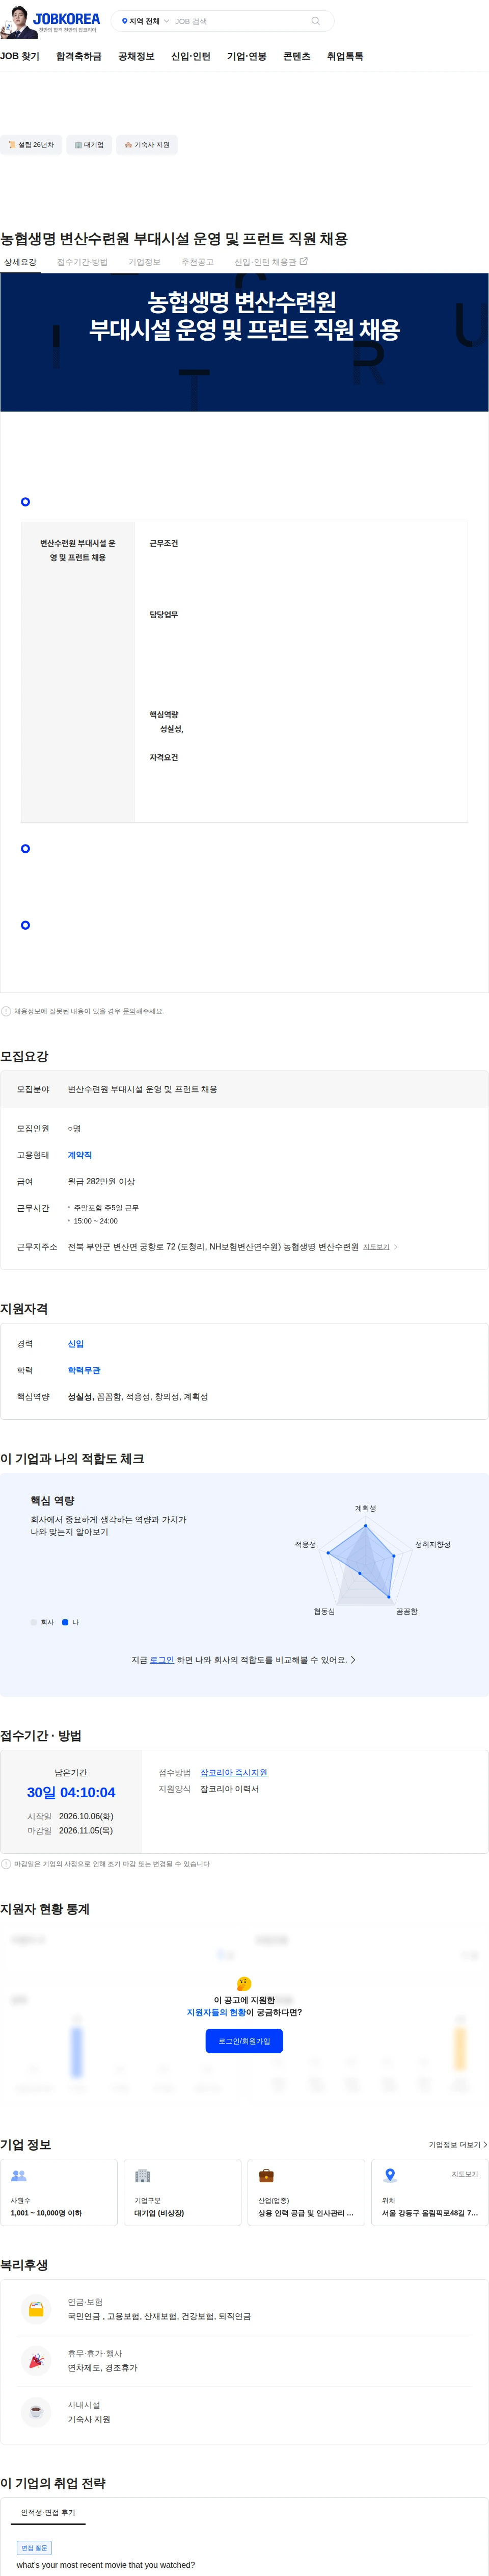
Task: Click the 학력무관 education link
Action: tap(84, 1370)
